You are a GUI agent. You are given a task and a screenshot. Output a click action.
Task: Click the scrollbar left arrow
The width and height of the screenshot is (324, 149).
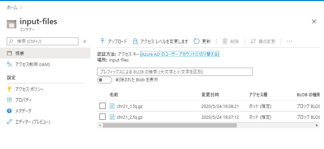(x=100, y=125)
